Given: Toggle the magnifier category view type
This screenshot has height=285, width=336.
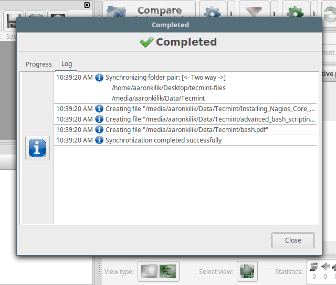Looking at the screenshot, I should pyautogui.click(x=150, y=271).
